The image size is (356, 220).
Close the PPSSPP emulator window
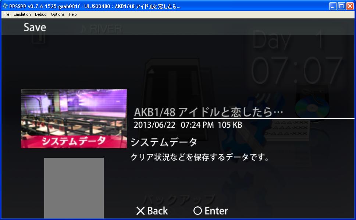coord(350,6)
